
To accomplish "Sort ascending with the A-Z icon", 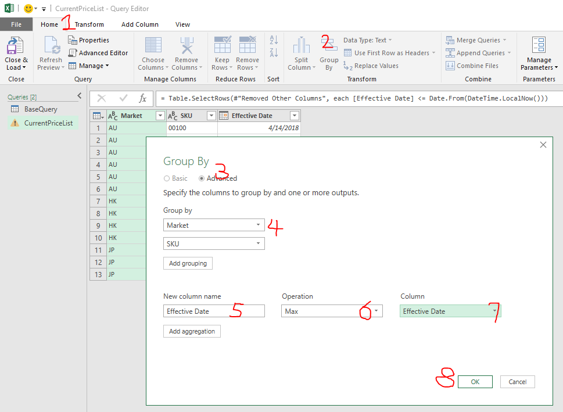I will click(274, 40).
